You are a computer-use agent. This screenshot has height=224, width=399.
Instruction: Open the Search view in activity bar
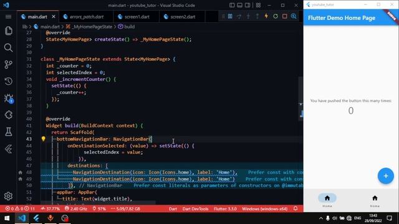point(8,47)
